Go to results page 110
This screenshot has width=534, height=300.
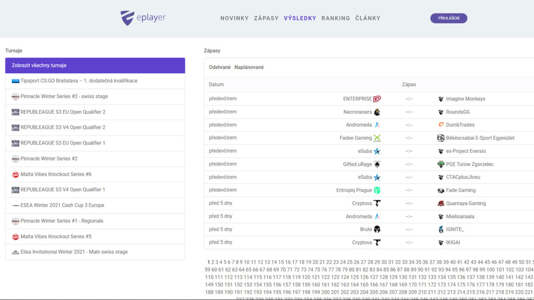click(209, 277)
